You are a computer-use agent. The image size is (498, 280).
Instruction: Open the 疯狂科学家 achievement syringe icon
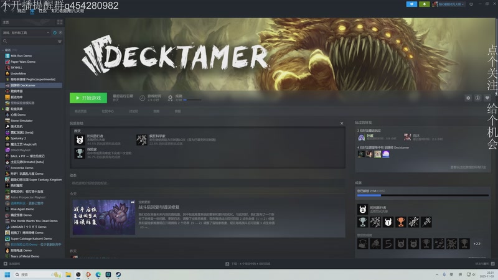[142, 140]
